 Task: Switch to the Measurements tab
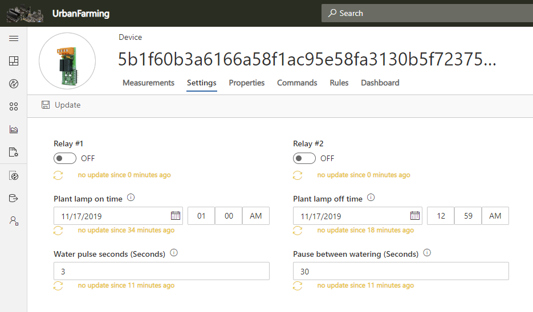coord(148,83)
